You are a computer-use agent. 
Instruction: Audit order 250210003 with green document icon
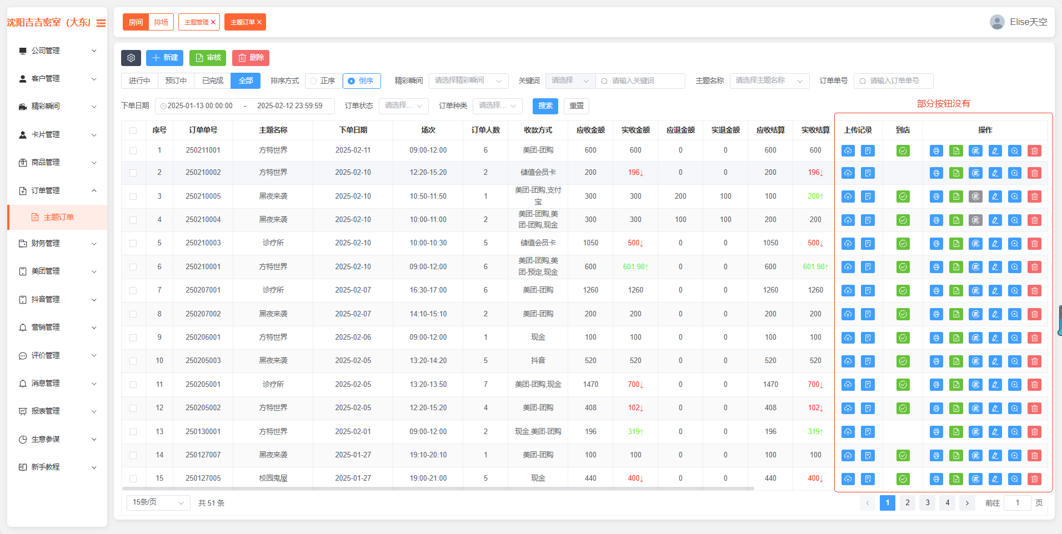click(x=956, y=244)
